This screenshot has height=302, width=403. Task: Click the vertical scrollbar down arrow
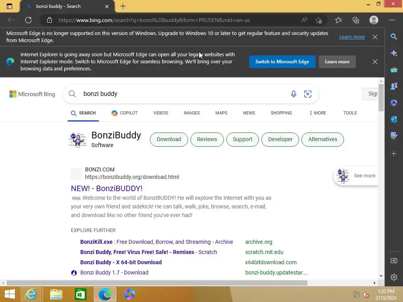click(381, 276)
